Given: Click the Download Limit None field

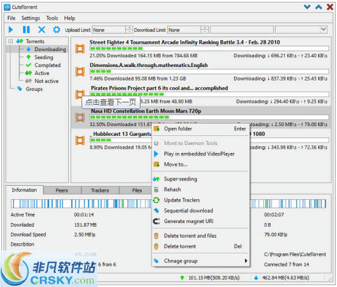Looking at the screenshot, I should pyautogui.click(x=184, y=30).
